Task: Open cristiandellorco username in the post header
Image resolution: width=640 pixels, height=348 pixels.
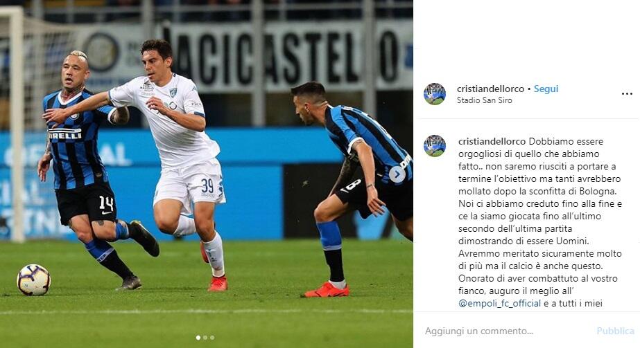Action: [490, 89]
